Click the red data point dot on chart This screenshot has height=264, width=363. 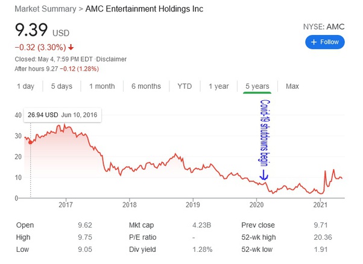pos(30,142)
